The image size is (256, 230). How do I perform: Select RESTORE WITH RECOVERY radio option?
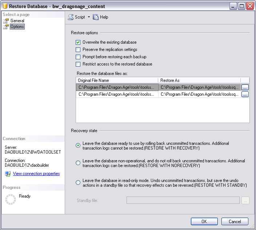point(78,146)
